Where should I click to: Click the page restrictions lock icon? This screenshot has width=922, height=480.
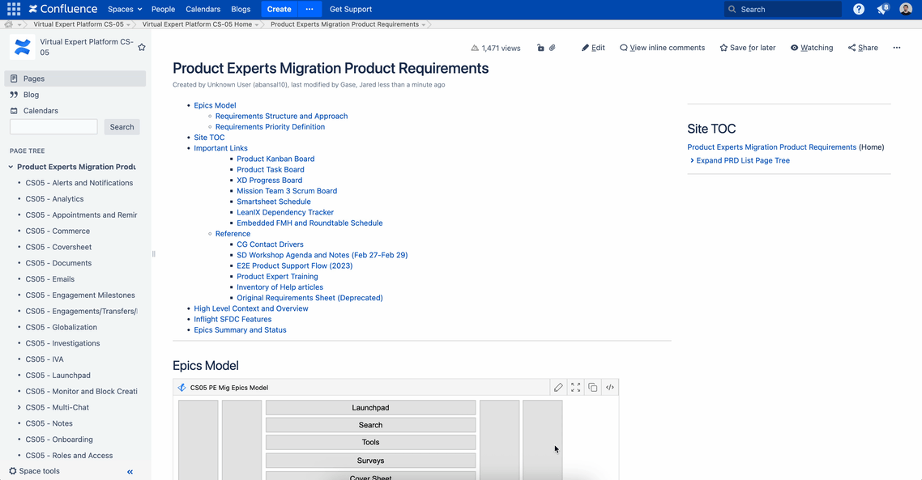click(x=540, y=48)
